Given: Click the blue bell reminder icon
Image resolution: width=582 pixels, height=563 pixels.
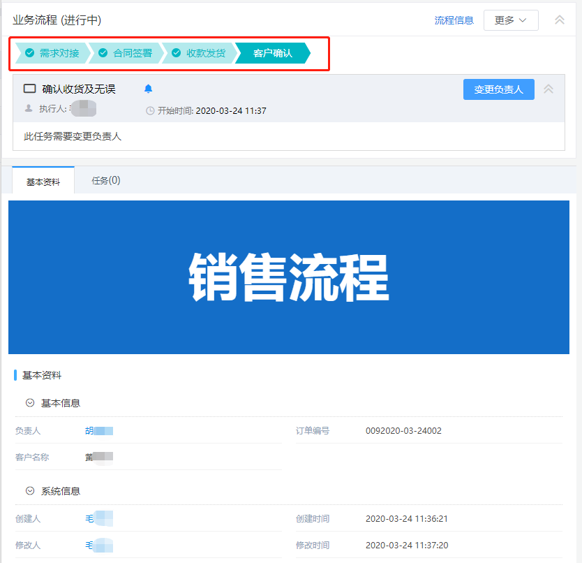Looking at the screenshot, I should (148, 89).
